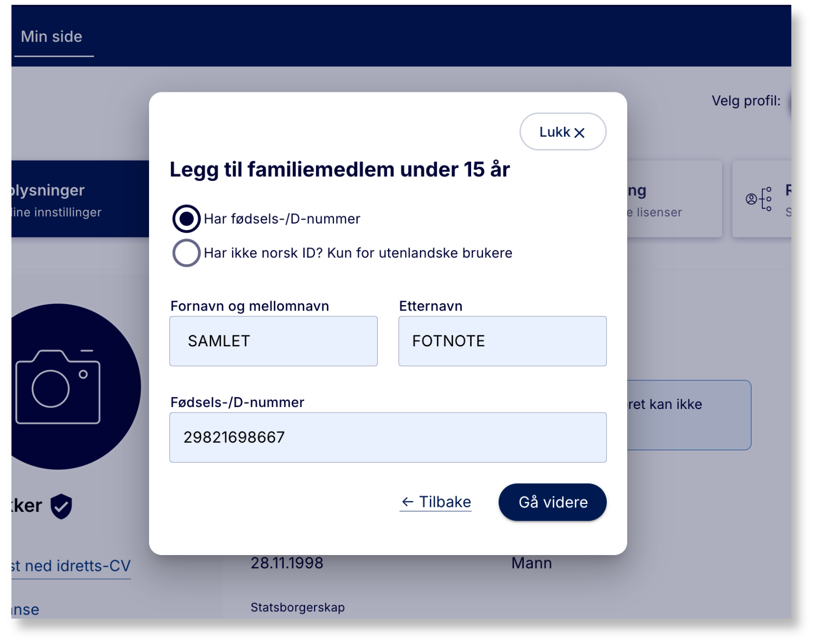Open the 'Min side' tab
Viewport: 817px width, 643px height.
52,37
